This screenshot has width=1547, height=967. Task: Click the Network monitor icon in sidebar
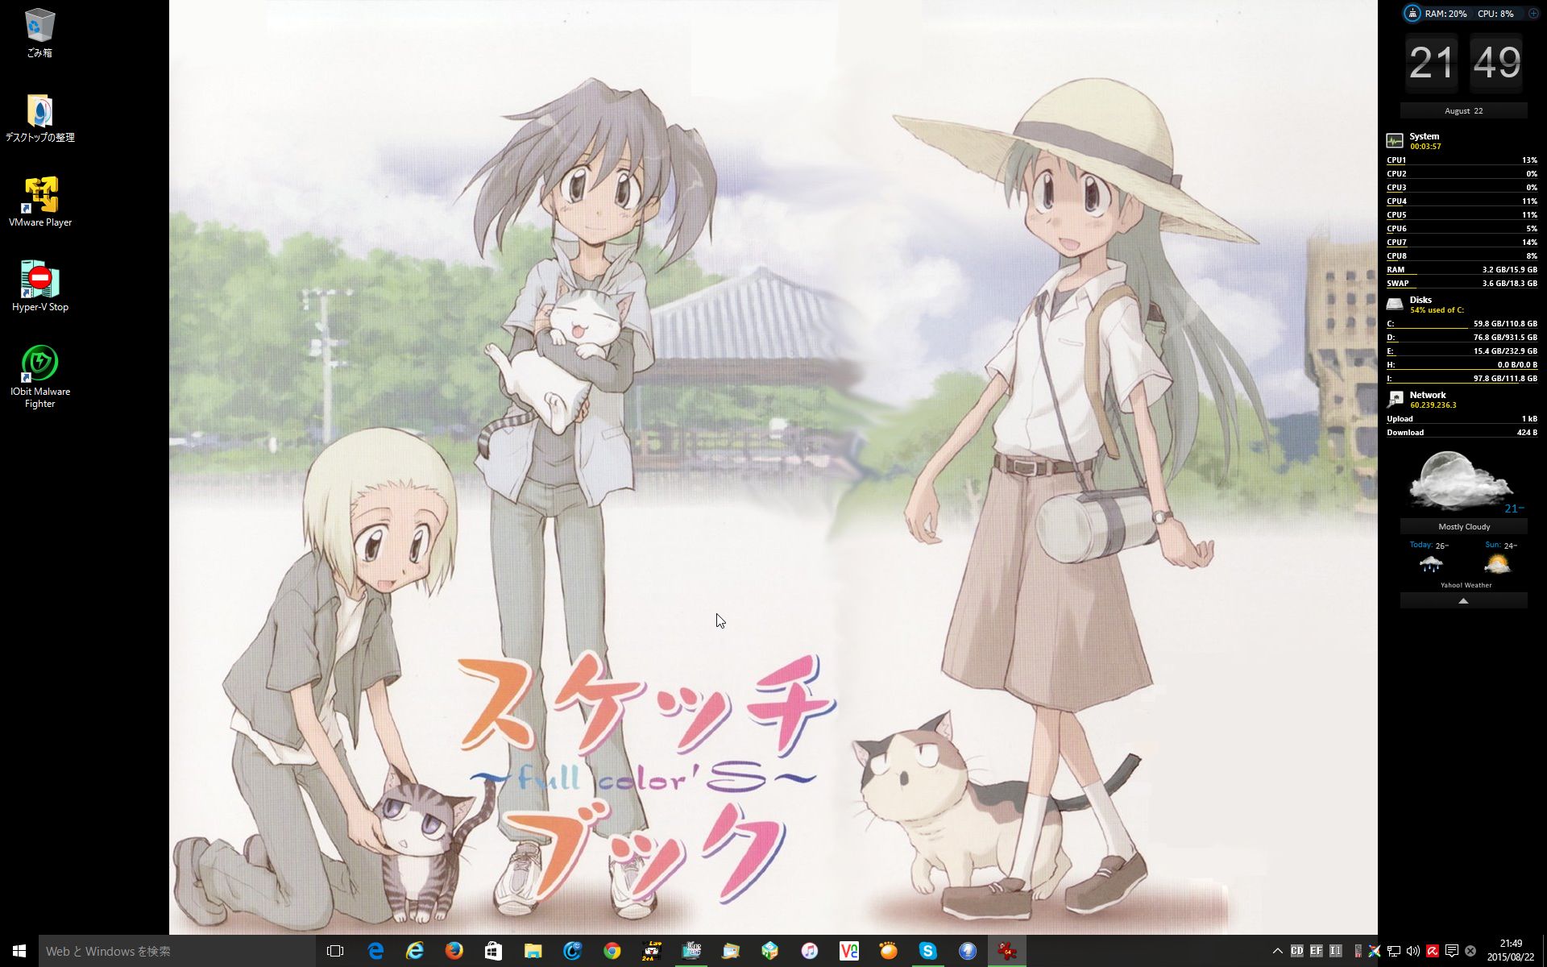pyautogui.click(x=1395, y=400)
